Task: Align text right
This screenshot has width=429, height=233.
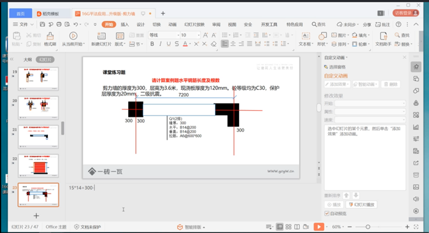Action: (x=241, y=43)
